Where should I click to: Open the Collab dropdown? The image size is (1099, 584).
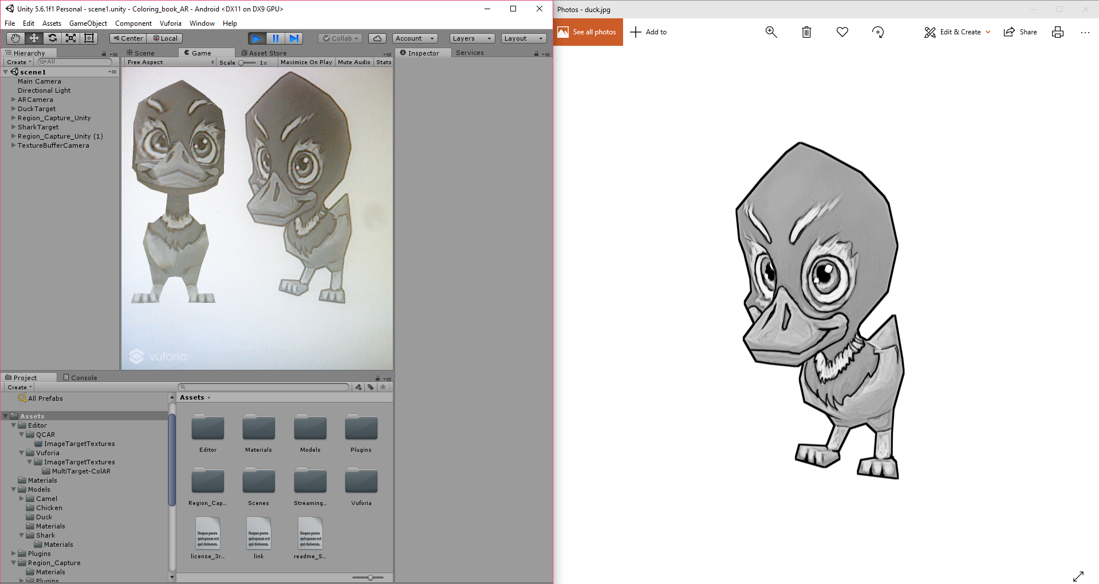click(x=340, y=38)
